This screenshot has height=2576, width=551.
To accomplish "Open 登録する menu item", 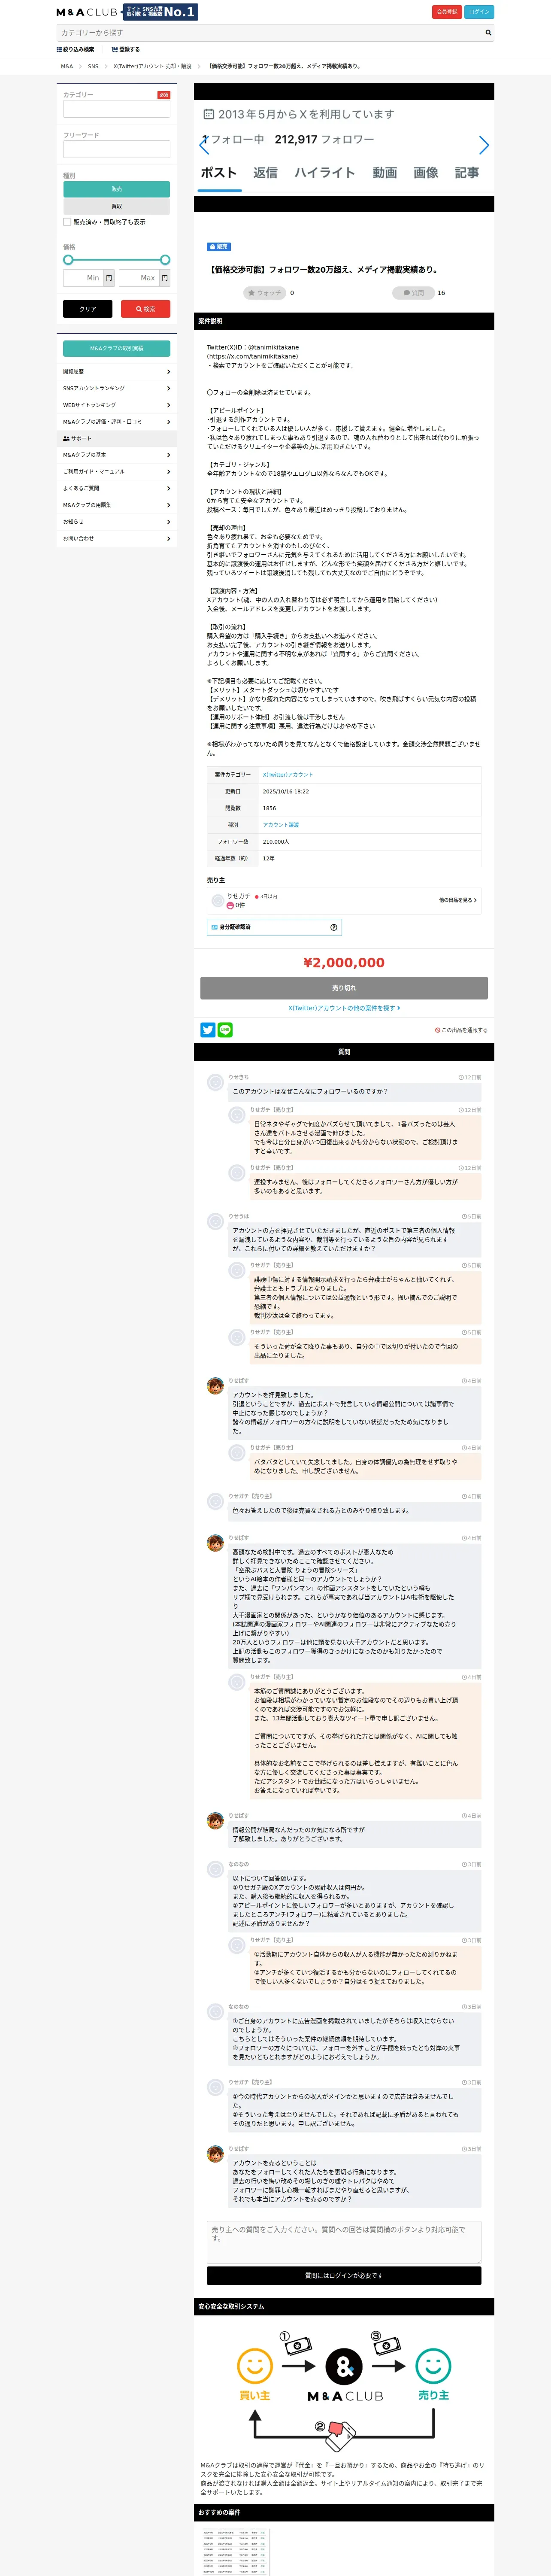I will (126, 49).
